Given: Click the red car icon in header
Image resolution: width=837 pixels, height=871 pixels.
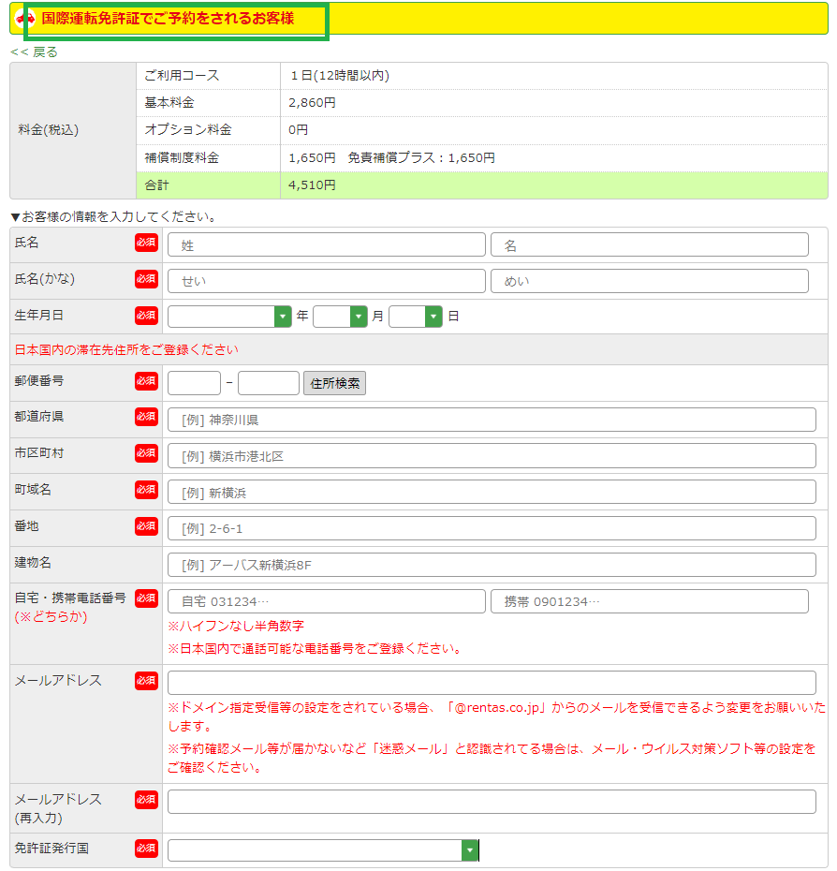Looking at the screenshot, I should tap(25, 19).
